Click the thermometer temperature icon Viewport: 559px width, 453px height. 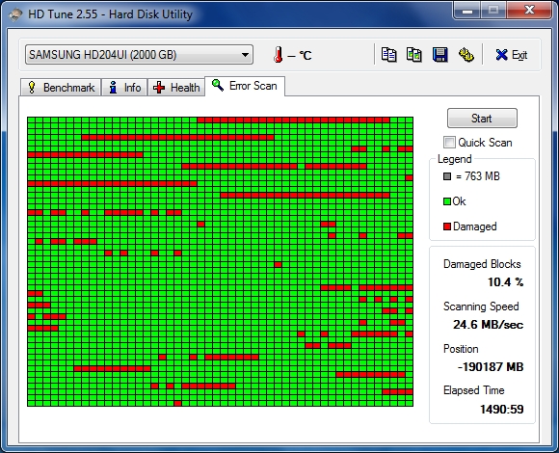pos(279,55)
